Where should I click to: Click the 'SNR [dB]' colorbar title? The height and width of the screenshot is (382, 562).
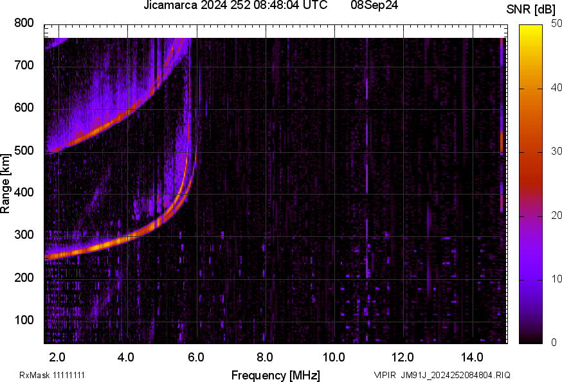(531, 9)
